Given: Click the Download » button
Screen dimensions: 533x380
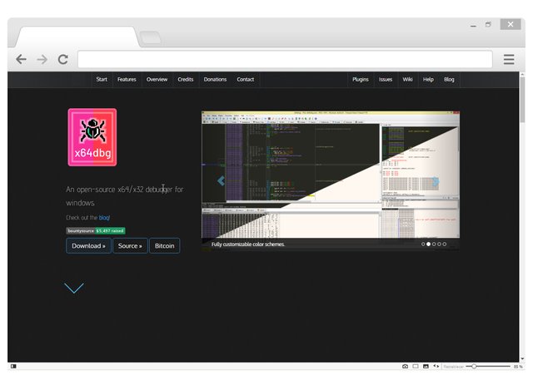Looking at the screenshot, I should [x=89, y=245].
